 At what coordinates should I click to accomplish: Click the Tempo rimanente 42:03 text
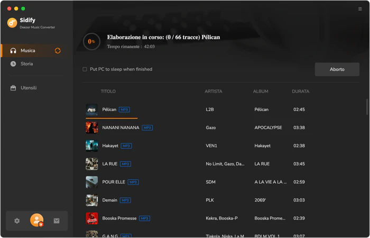pos(131,47)
